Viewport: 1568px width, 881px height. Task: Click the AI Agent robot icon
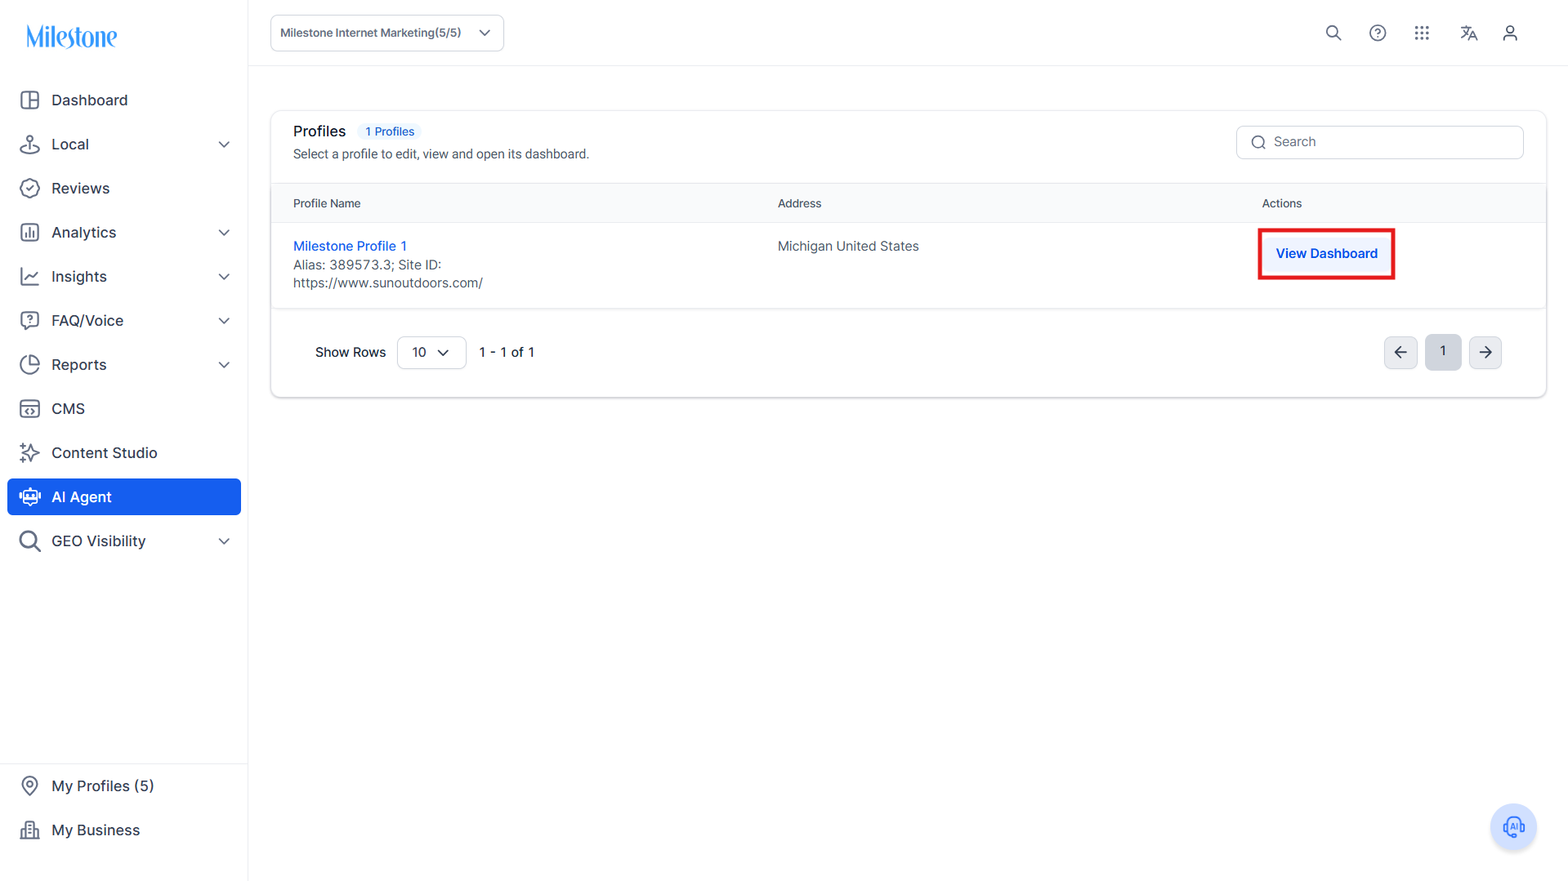tap(30, 497)
